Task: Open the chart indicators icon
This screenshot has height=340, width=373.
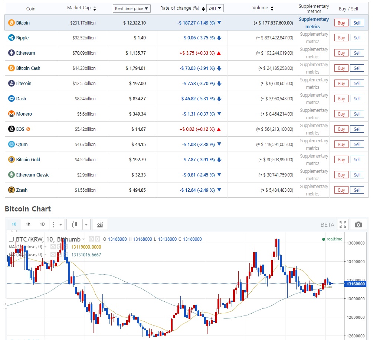Action: point(100,224)
